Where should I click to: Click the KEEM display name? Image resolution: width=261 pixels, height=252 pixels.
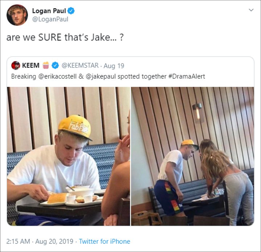[31, 65]
